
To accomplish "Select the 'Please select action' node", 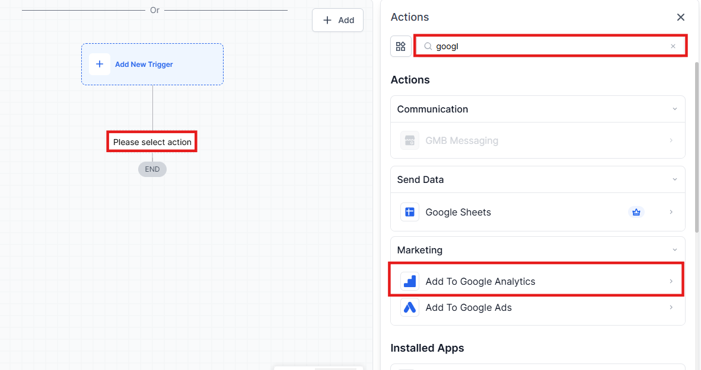I will (152, 142).
